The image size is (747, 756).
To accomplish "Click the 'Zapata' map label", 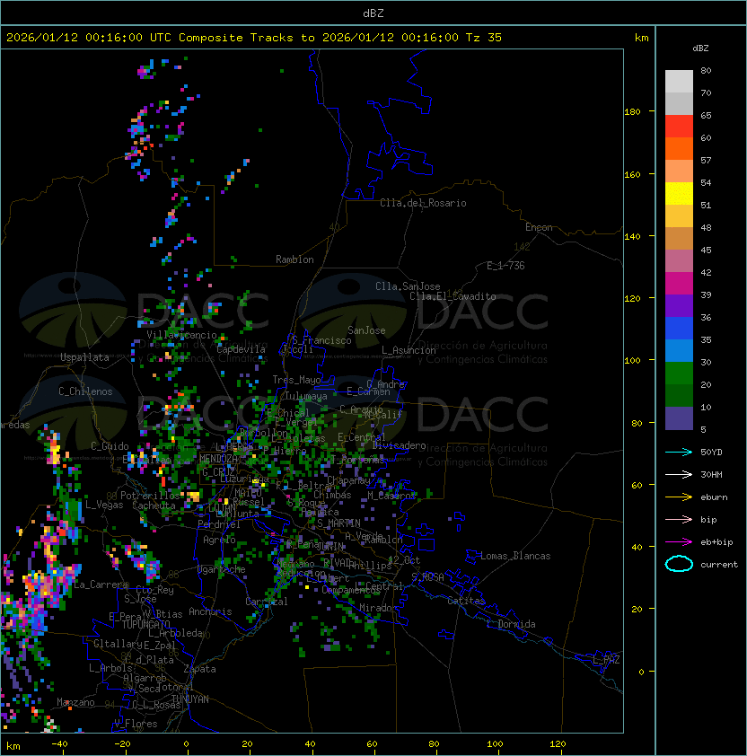I will [x=199, y=669].
